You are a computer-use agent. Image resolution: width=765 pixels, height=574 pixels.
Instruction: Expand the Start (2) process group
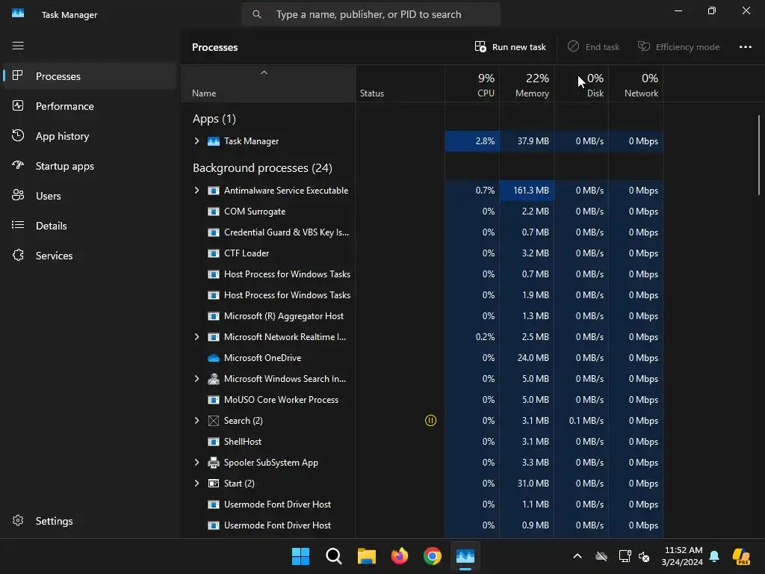click(196, 484)
